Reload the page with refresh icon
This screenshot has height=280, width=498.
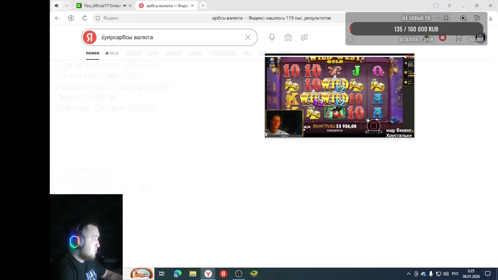[x=84, y=18]
